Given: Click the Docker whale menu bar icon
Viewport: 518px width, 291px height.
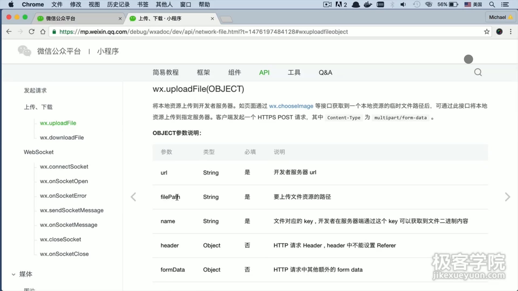Looking at the screenshot, I should point(368,4).
